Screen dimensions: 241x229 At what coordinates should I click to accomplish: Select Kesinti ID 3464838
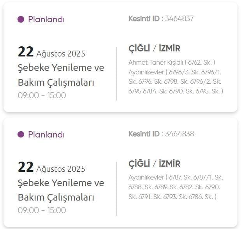[x=179, y=134]
